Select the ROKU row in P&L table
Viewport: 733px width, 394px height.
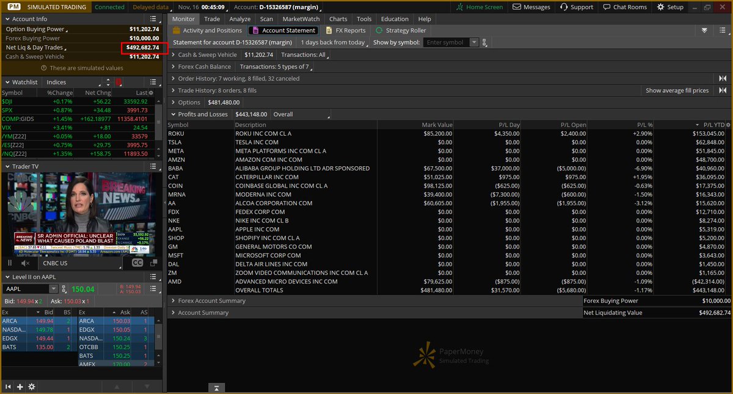tap(449, 133)
